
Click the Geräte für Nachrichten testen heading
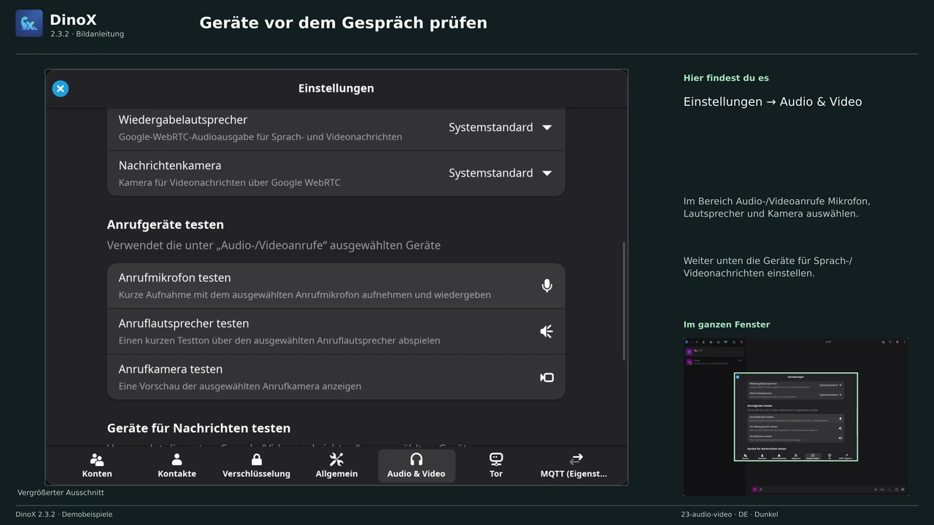coord(198,428)
